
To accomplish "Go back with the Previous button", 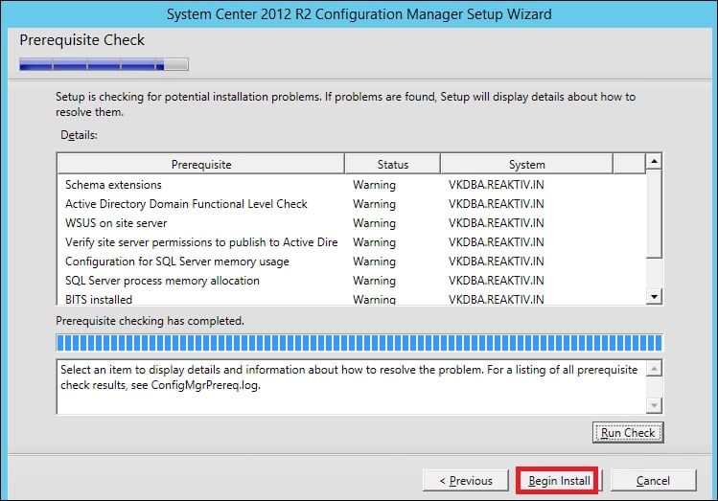I will click(466, 481).
